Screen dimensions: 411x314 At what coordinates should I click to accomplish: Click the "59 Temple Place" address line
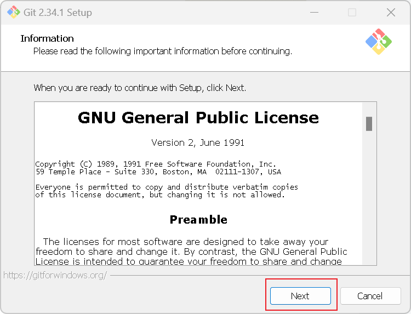[158, 172]
